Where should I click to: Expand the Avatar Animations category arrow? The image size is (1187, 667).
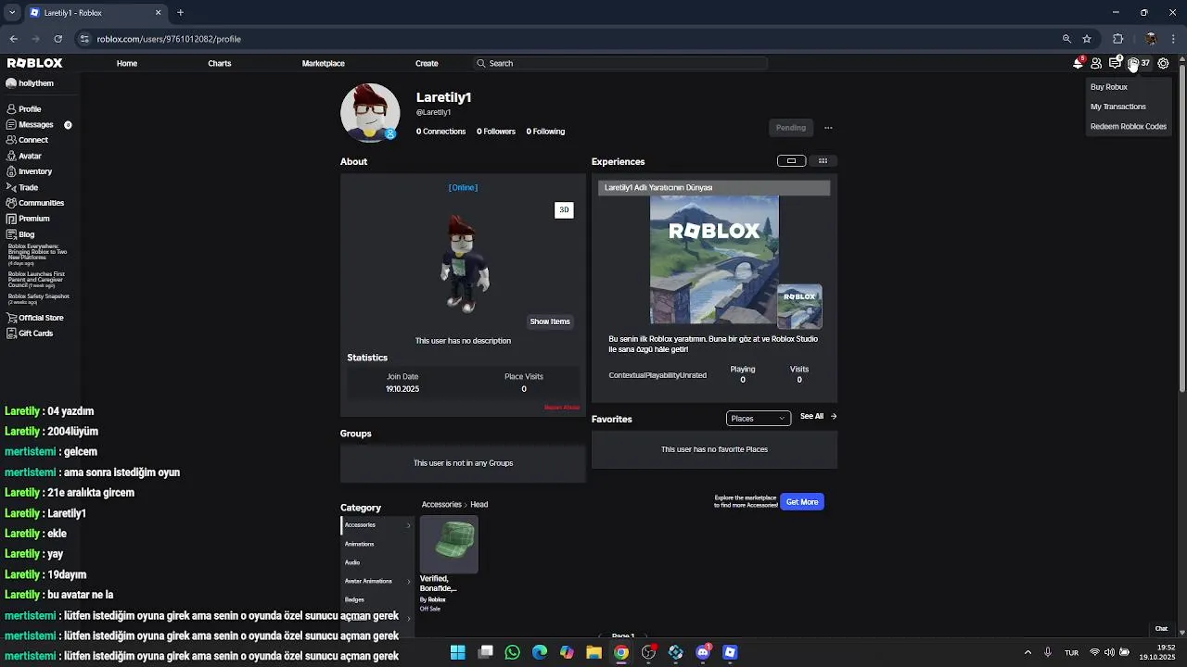click(408, 582)
